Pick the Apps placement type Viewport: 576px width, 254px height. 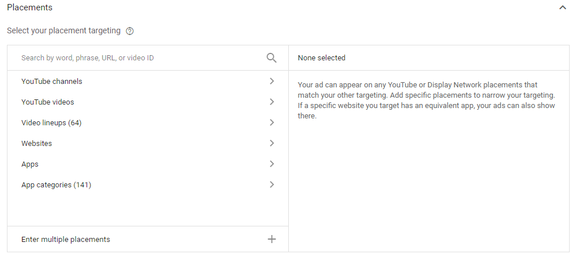[x=30, y=164]
